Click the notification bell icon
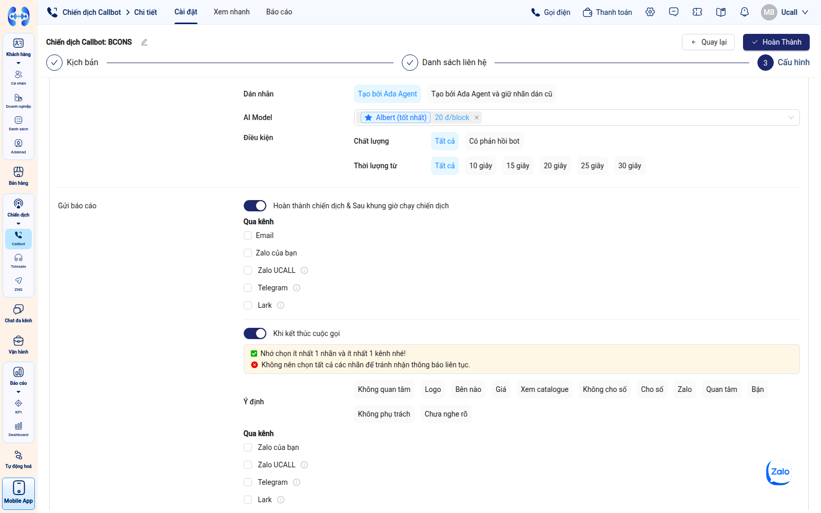This screenshot has height=513, width=821. point(745,12)
